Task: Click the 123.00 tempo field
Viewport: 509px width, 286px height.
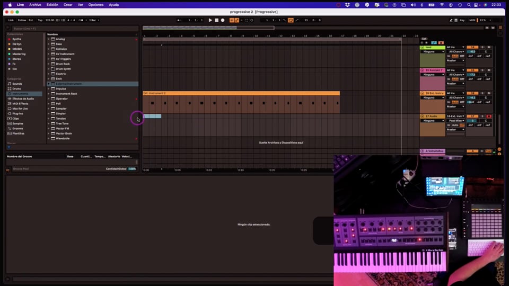Action: pos(50,20)
